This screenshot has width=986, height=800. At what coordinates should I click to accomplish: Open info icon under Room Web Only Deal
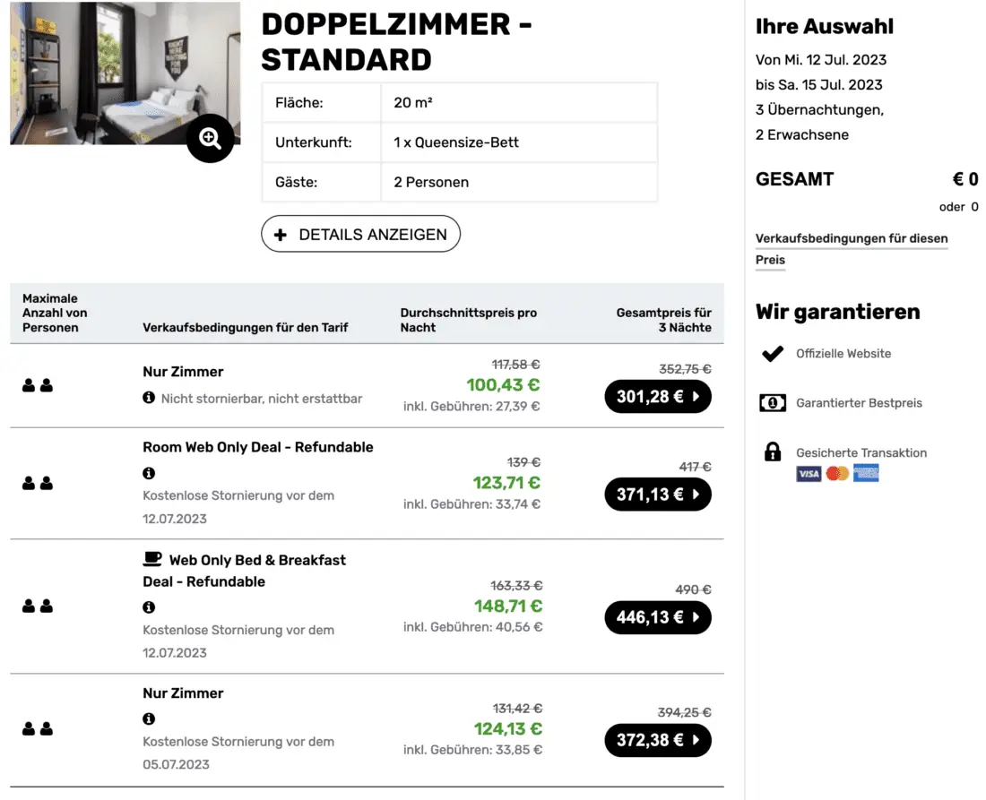tap(149, 472)
